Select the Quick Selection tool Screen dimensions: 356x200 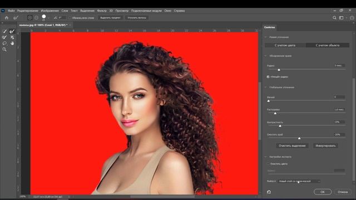(x=5, y=31)
